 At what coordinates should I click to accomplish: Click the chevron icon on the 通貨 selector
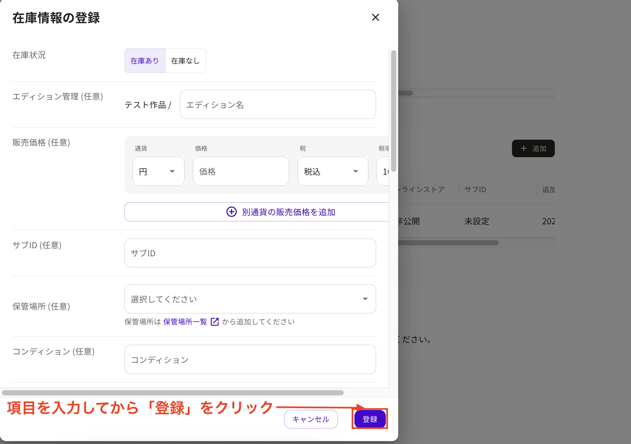coord(172,171)
